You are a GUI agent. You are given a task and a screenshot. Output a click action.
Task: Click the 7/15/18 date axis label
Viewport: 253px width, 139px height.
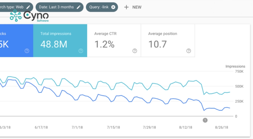click(x=113, y=127)
